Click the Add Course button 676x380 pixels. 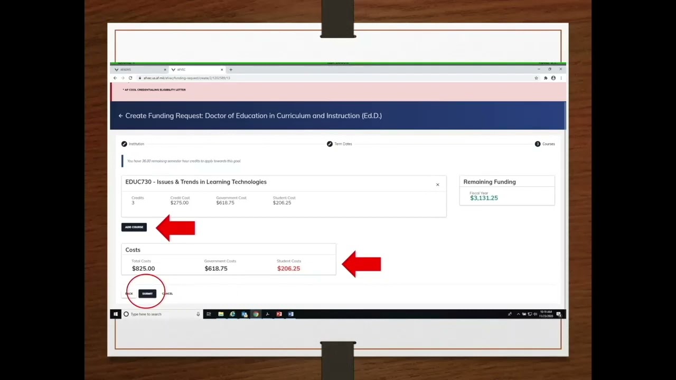click(134, 227)
